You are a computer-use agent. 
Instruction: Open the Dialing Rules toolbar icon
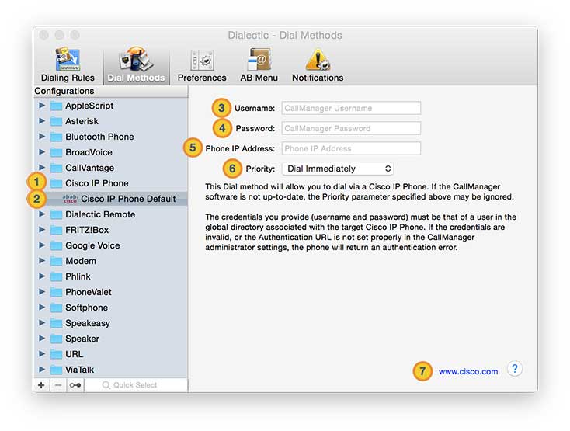click(68, 64)
